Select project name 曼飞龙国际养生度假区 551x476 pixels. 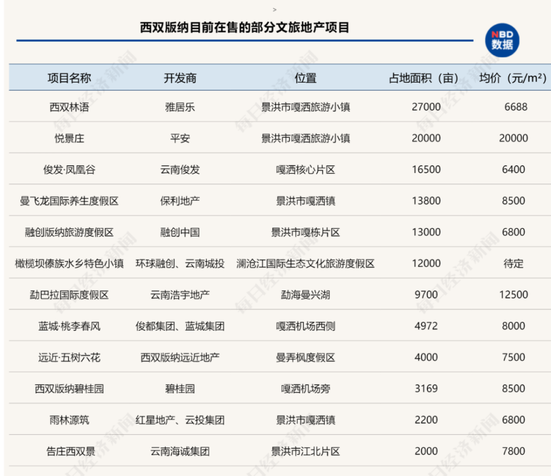click(69, 201)
